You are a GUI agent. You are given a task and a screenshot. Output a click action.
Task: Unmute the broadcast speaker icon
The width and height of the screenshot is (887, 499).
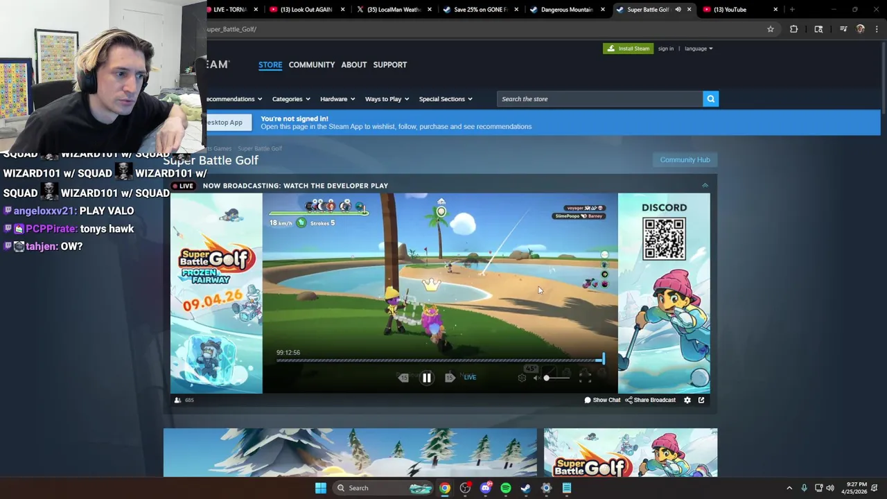(x=536, y=378)
